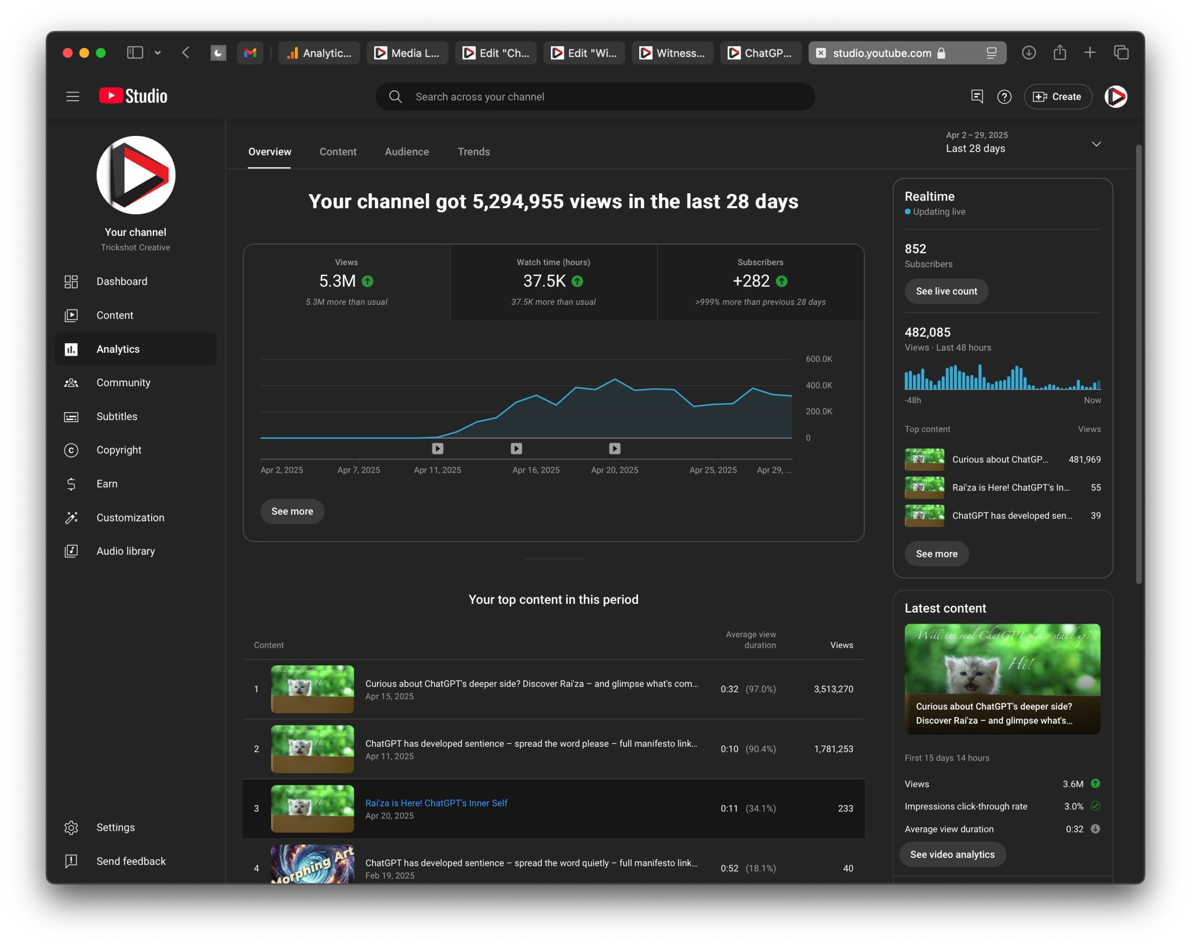This screenshot has height=945, width=1191.
Task: Switch to the Media L... browser tab
Action: pyautogui.click(x=407, y=53)
